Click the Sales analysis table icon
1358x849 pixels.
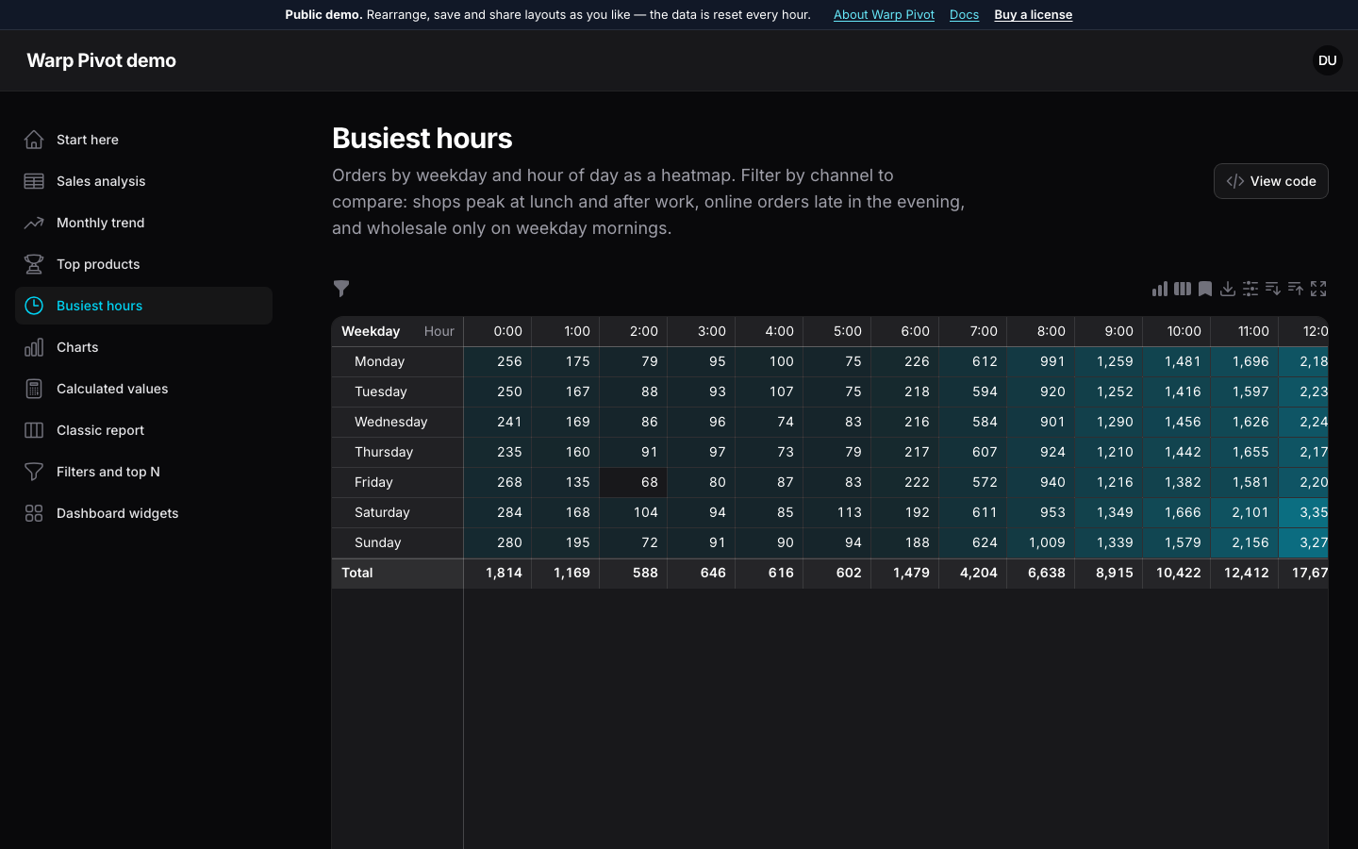(x=34, y=181)
